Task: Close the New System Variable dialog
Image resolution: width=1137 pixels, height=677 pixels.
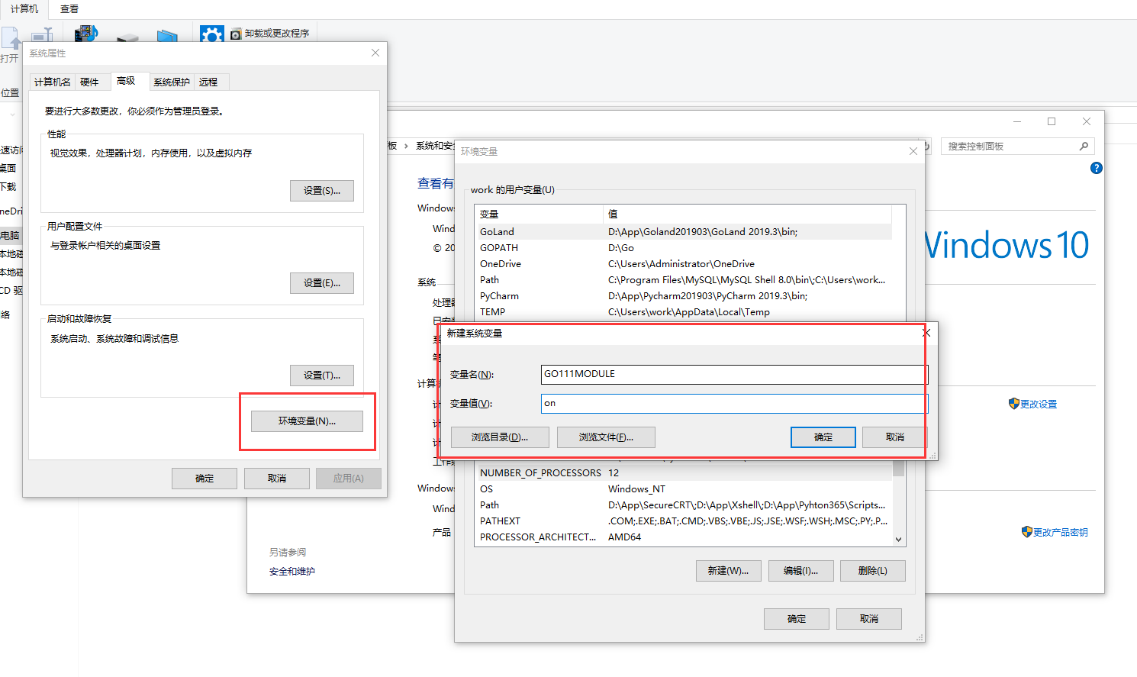Action: [926, 333]
